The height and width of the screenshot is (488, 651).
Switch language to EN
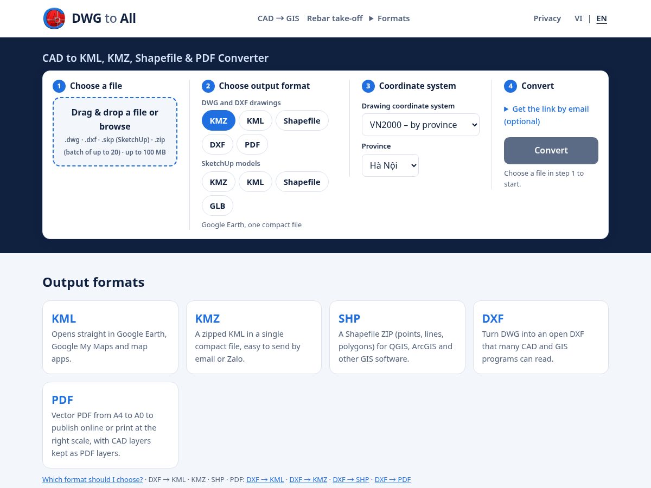click(602, 18)
